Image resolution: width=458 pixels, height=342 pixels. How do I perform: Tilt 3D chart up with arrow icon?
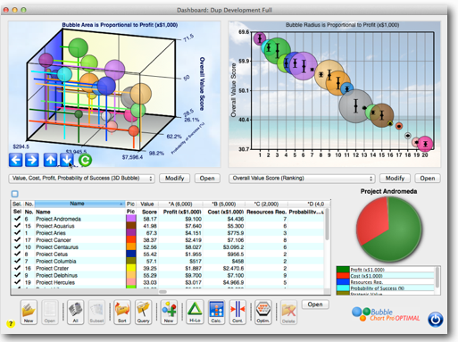pyautogui.click(x=50, y=160)
